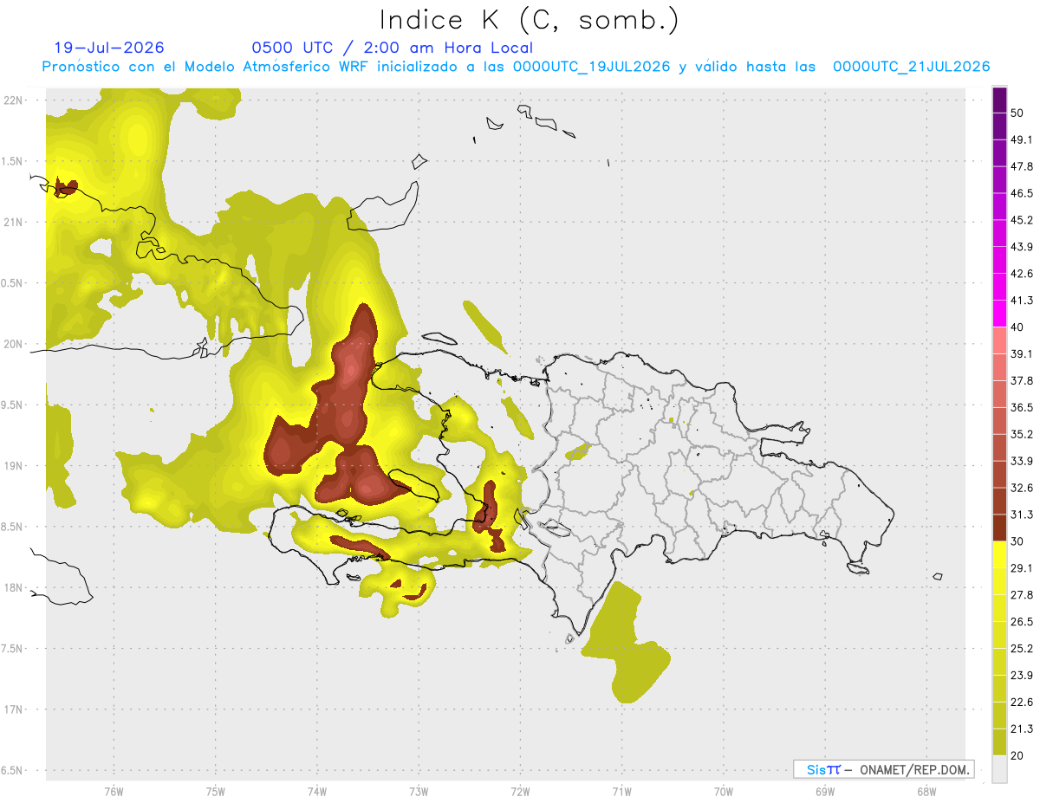Click the color scale label "47.8"
1040x803 pixels.
tap(1023, 166)
